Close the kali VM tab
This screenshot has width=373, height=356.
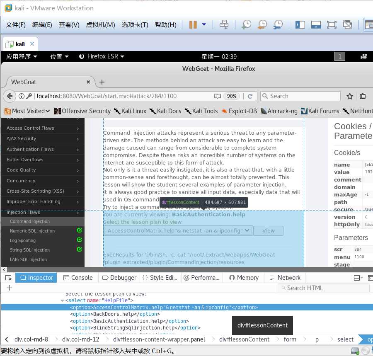click(x=32, y=44)
